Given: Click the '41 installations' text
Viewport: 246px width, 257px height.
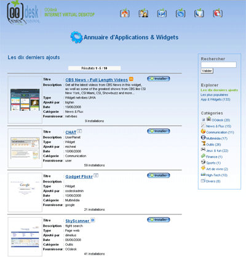Looking at the screenshot, I should click(x=94, y=254).
